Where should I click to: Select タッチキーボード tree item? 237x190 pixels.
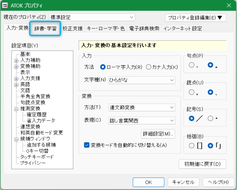click(37, 157)
